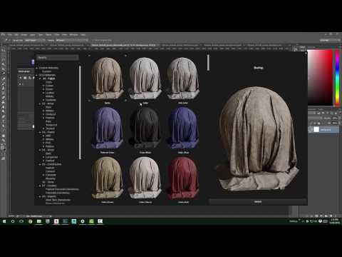Choose the tan burlap fabric thumbnail
The width and height of the screenshot is (342, 257).
108,79
